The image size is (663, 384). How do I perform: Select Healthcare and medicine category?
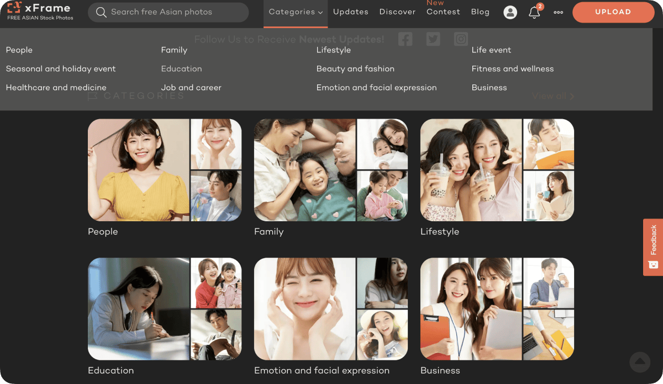point(56,88)
